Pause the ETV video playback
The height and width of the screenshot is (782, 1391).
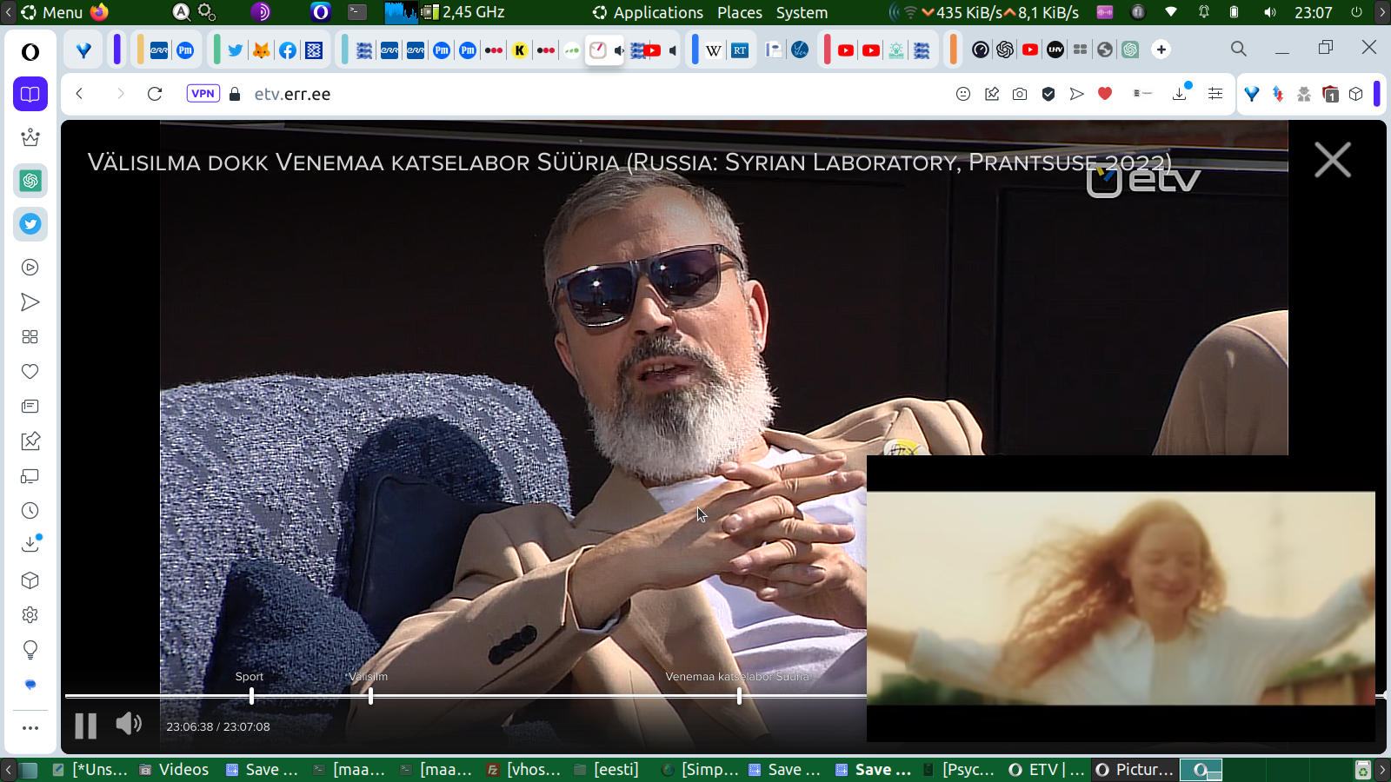coord(85,726)
